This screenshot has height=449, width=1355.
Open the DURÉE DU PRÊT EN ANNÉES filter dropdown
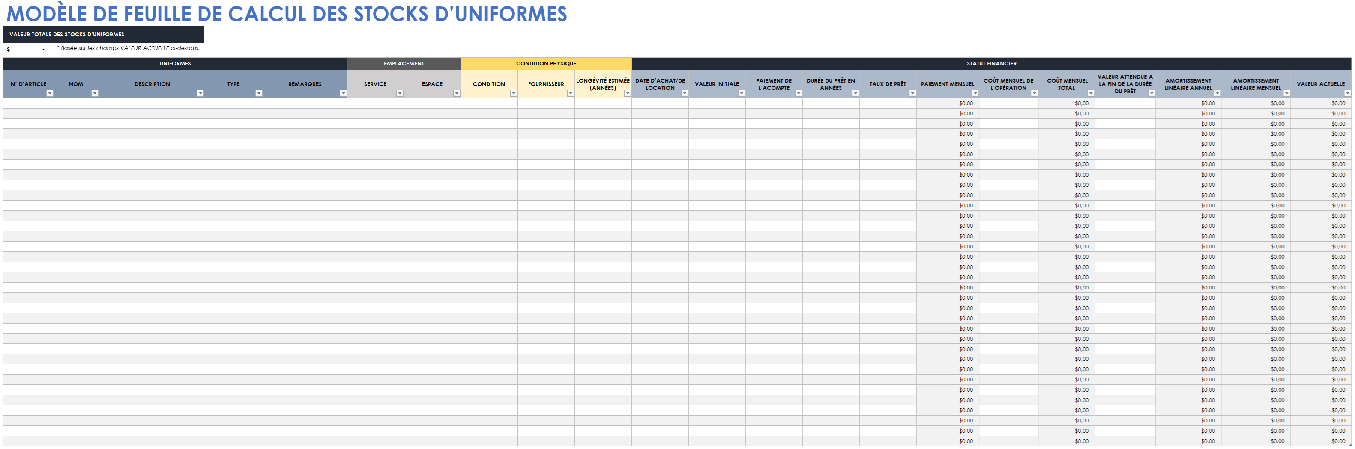(x=856, y=94)
